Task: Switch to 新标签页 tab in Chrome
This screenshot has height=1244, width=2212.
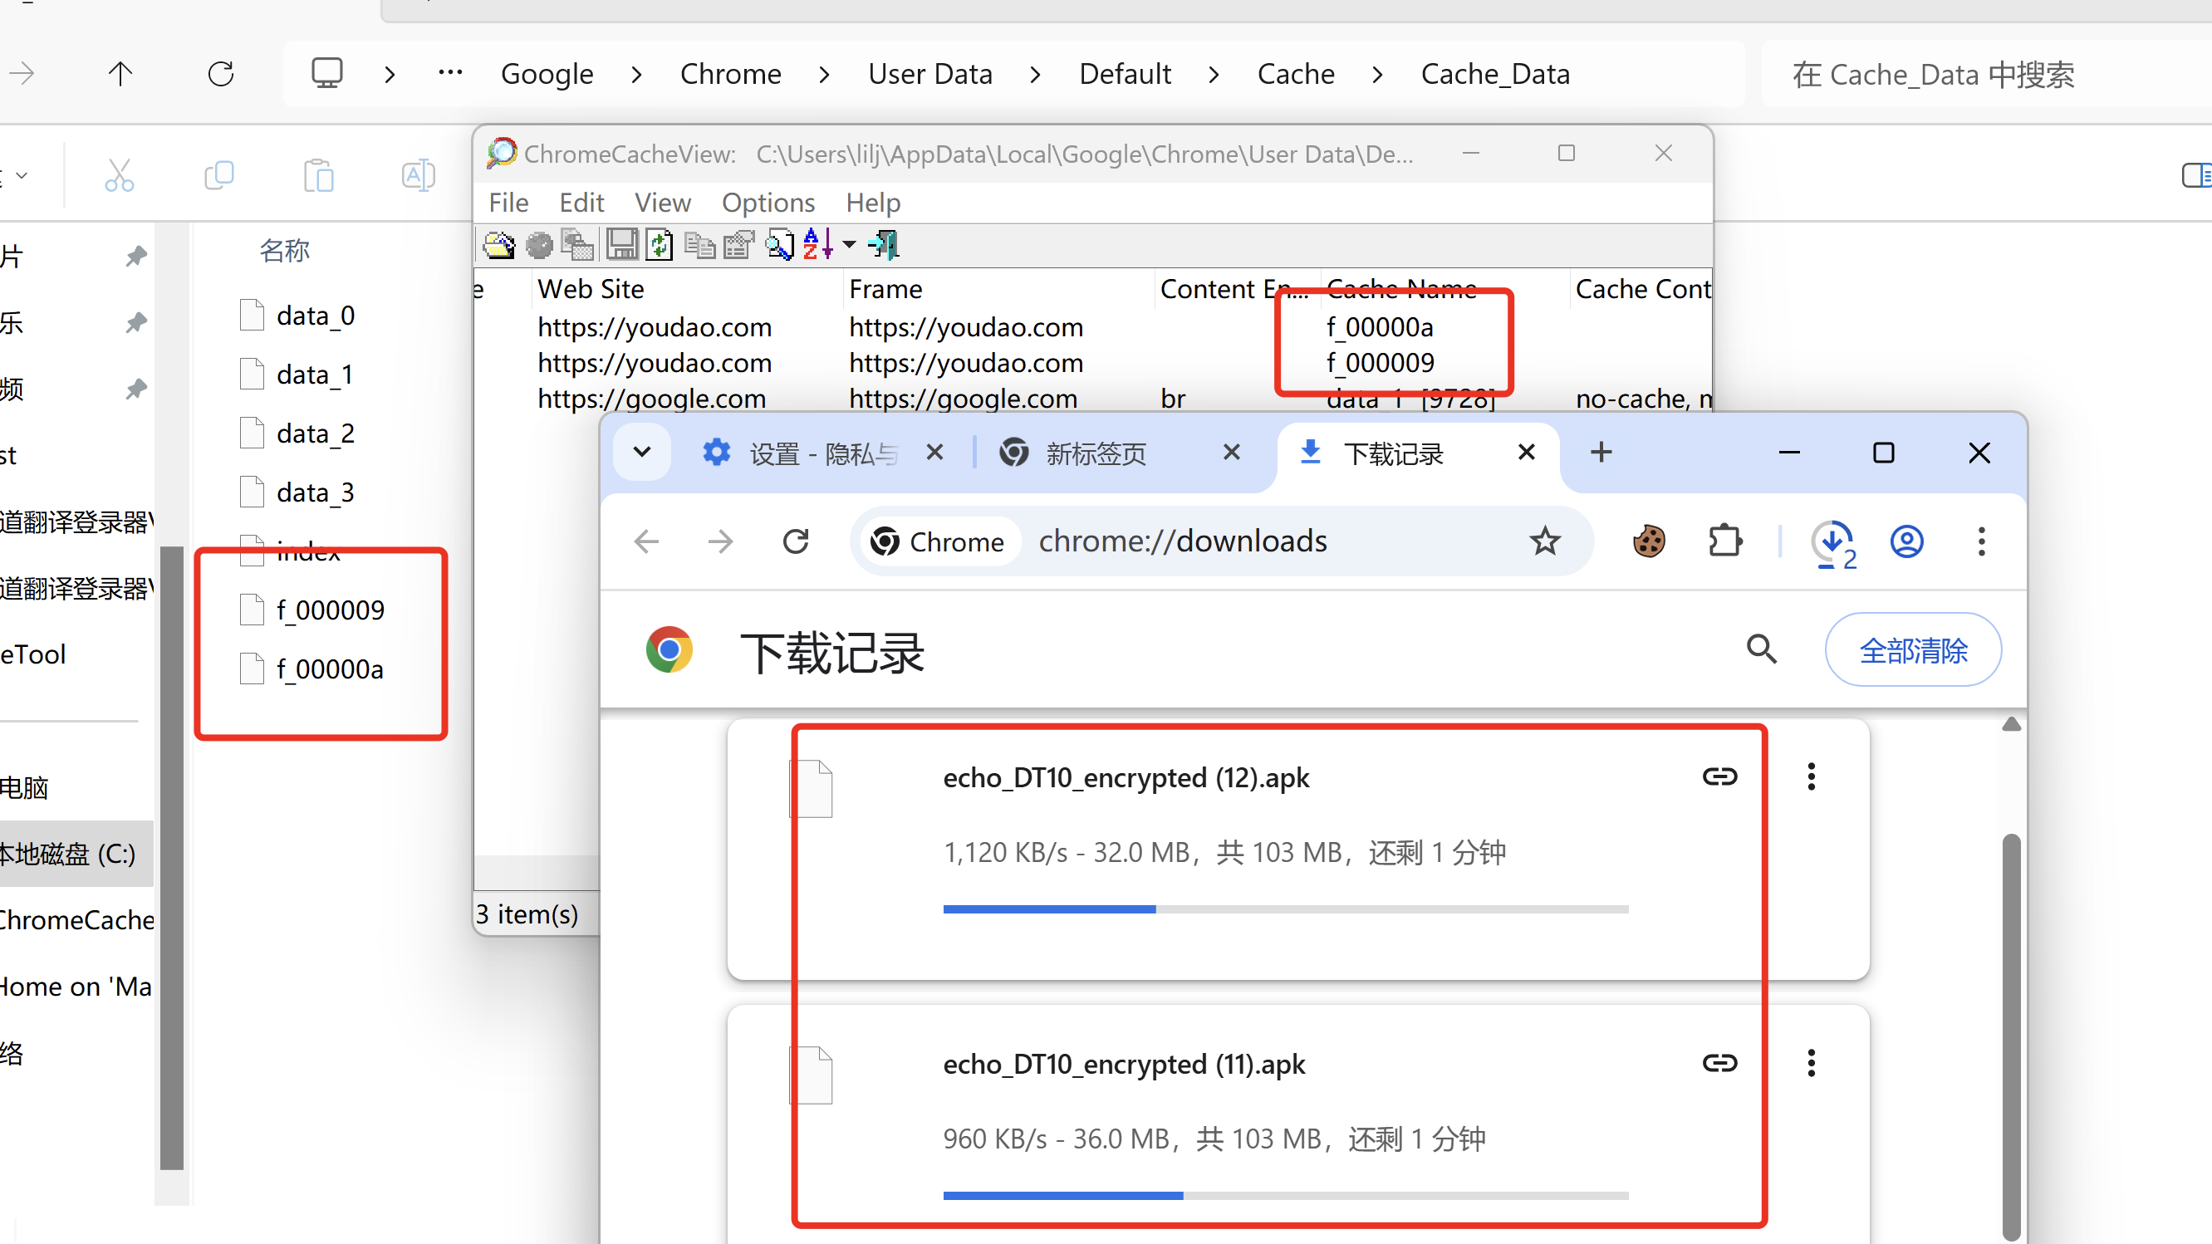Action: tap(1096, 453)
